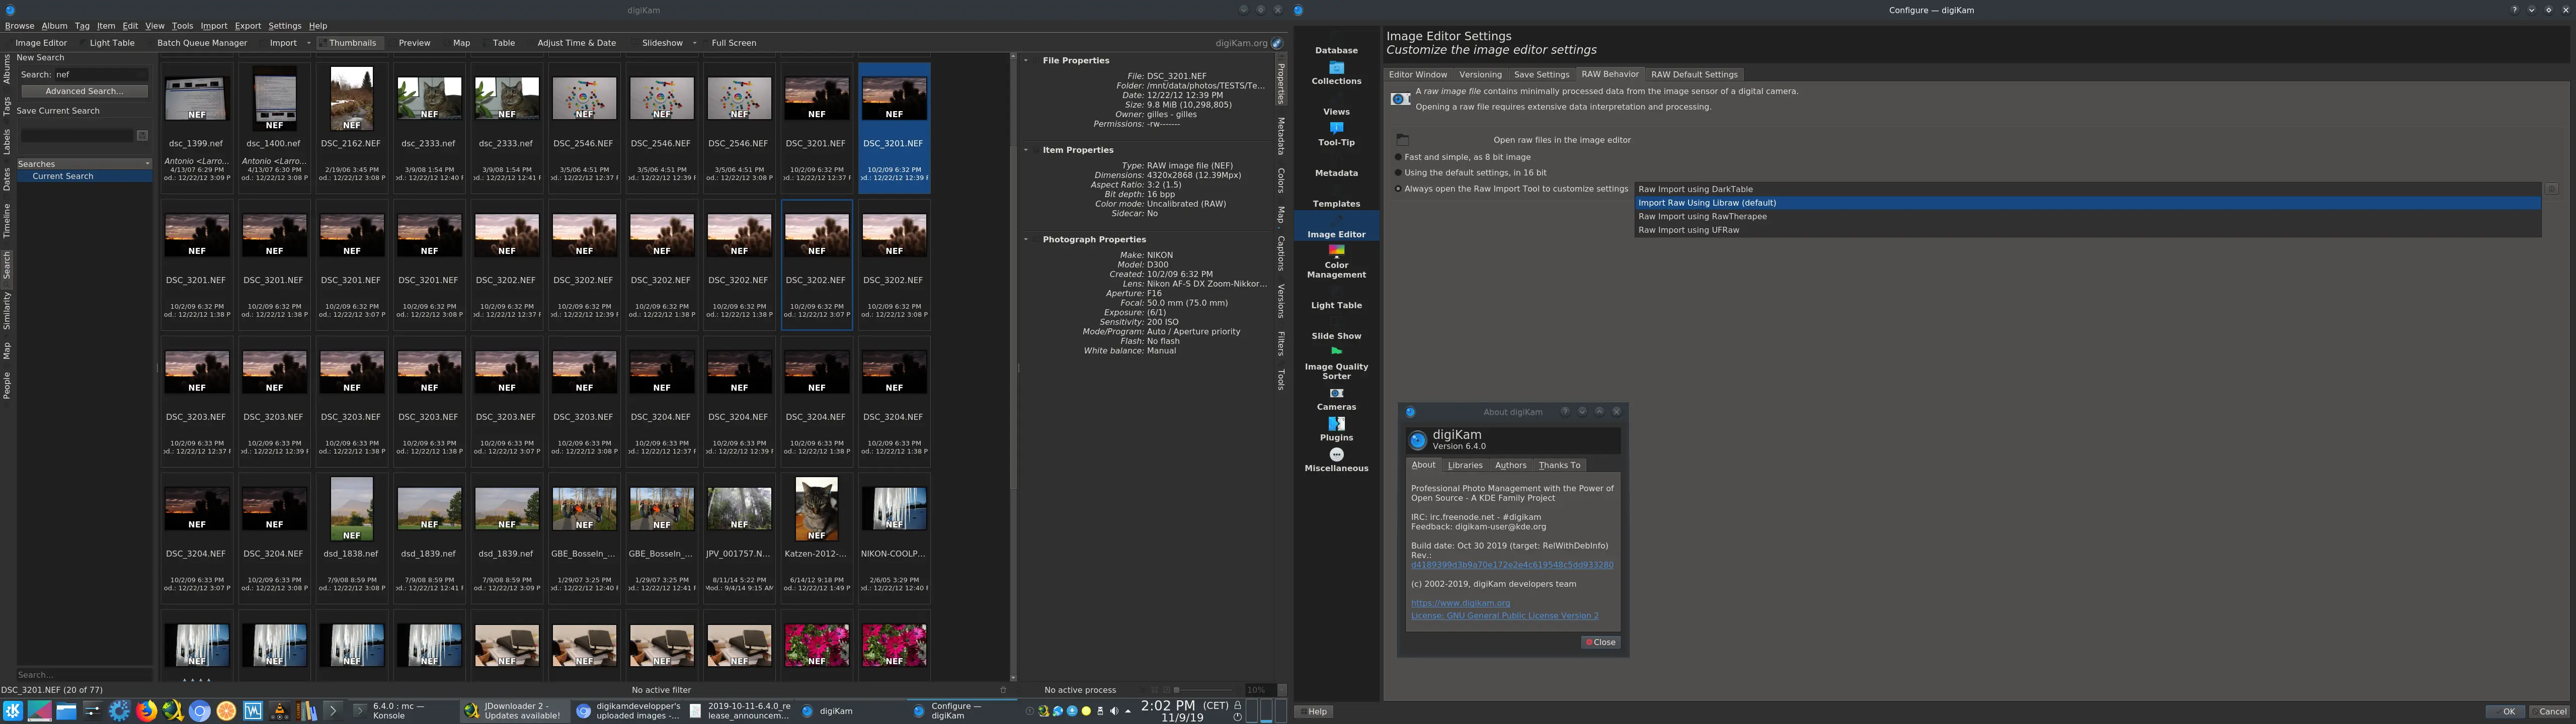Screen dimensions: 2576x724
Task: Launch Firefox from the taskbar
Action: coord(146,711)
